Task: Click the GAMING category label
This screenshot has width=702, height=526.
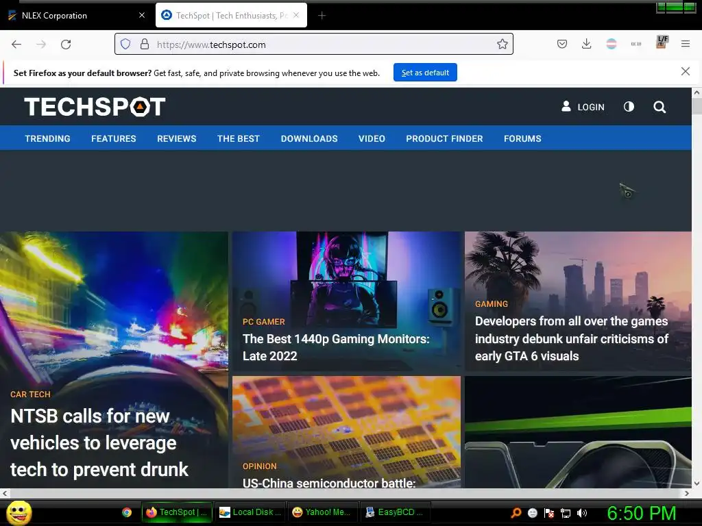Action: pos(492,304)
